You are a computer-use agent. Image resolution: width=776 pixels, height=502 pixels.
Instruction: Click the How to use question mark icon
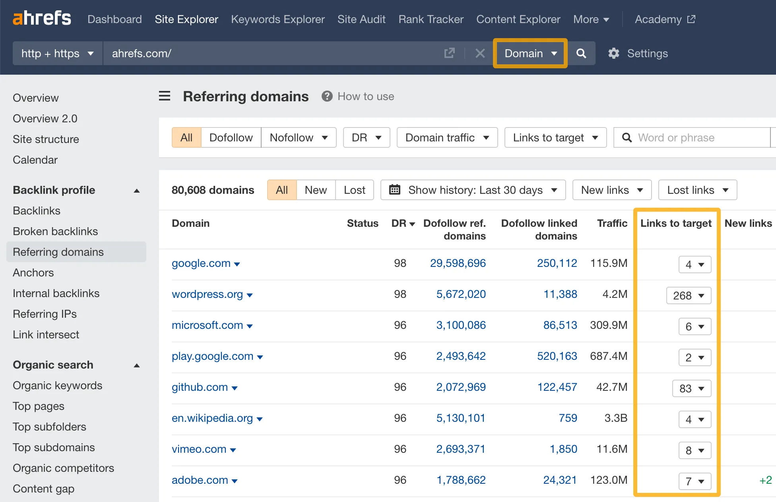[x=327, y=96]
